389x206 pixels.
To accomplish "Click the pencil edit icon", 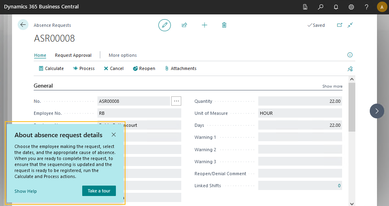I will point(164,25).
